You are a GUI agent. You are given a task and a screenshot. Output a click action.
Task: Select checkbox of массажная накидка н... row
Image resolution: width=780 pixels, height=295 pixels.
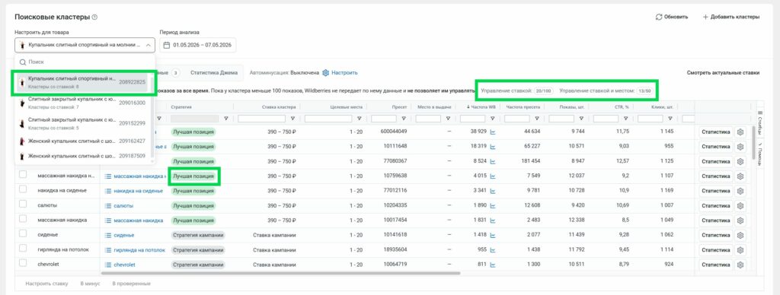[22, 175]
